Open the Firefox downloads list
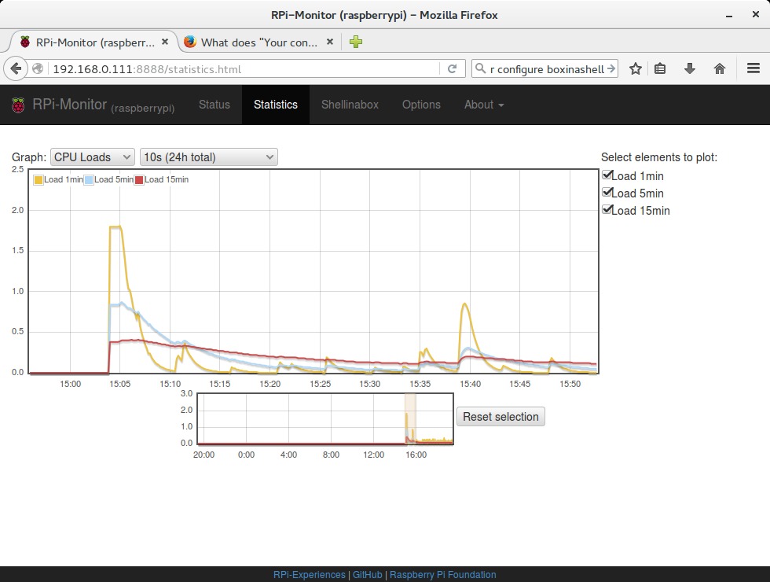Viewport: 770px width, 582px height. [689, 68]
